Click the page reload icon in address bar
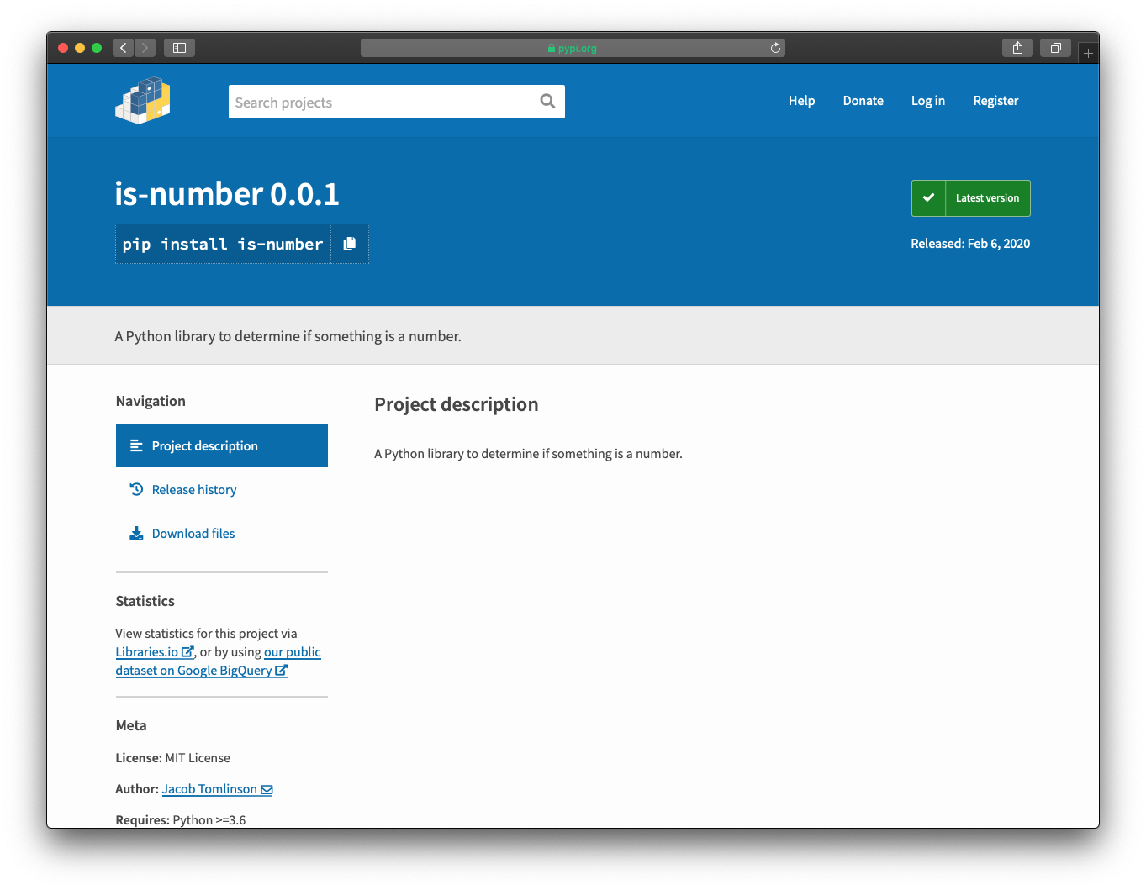 (x=774, y=48)
